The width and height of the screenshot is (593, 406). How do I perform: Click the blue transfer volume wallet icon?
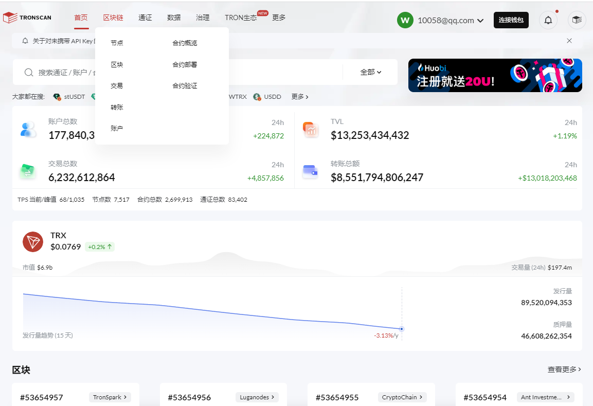click(310, 171)
